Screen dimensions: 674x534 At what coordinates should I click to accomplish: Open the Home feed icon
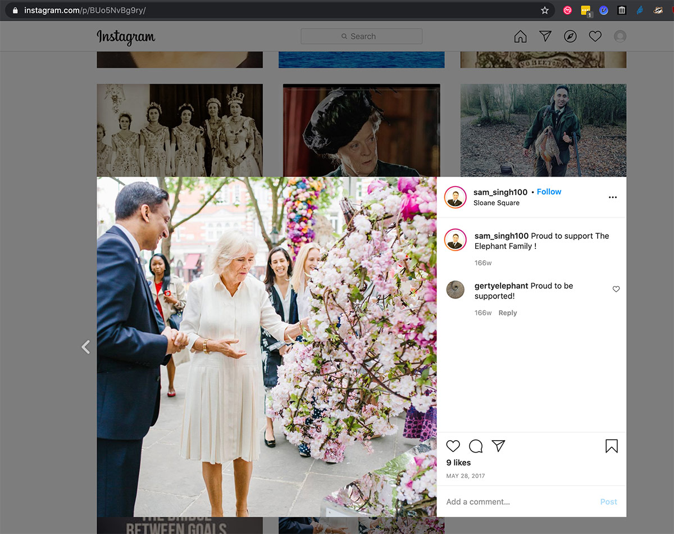coord(520,36)
